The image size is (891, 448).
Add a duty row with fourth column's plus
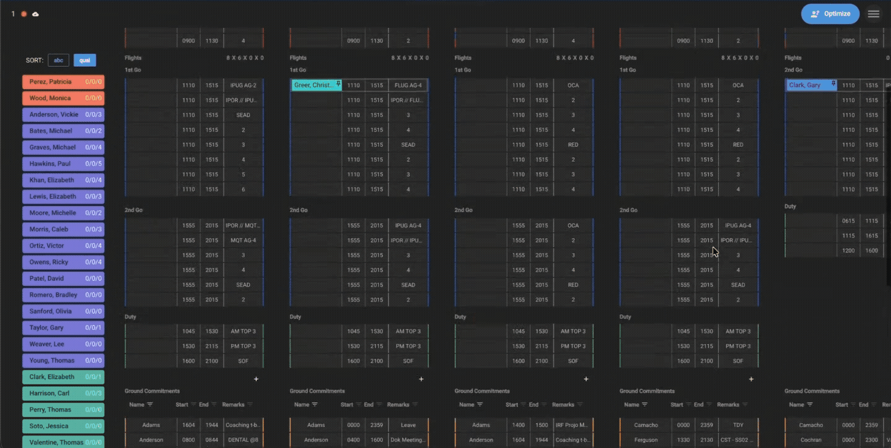click(751, 379)
